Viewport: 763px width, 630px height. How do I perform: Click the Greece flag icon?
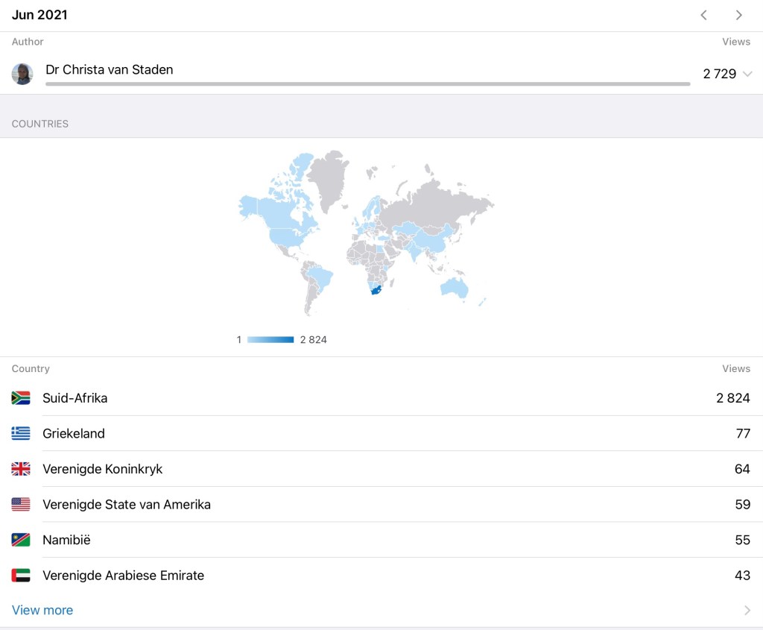(21, 433)
